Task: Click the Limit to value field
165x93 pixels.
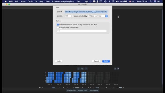Action: (68, 16)
